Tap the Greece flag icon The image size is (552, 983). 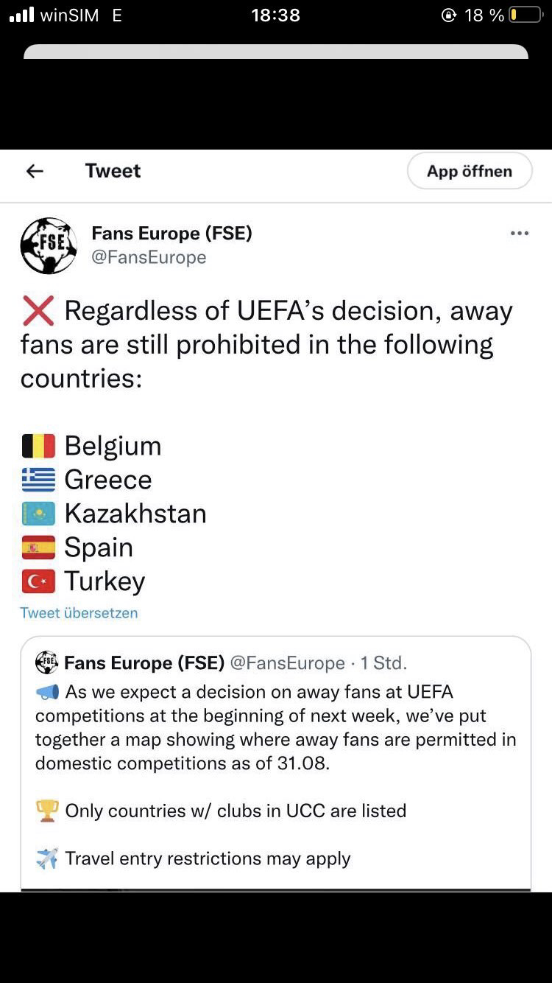tap(38, 480)
